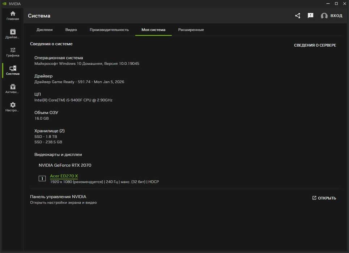Minimize the NVIDIA app window
349x253 pixels.
point(327,4)
